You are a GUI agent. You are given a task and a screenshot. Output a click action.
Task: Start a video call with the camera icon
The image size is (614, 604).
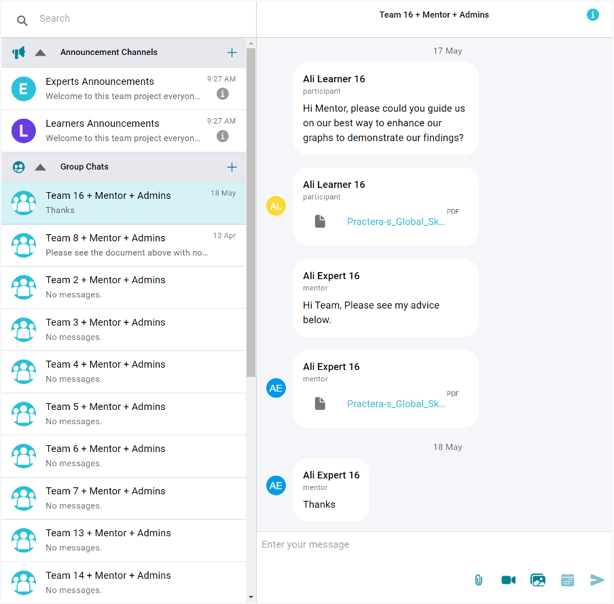coord(508,580)
